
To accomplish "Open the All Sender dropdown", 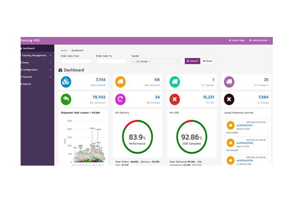I will click(156, 61).
